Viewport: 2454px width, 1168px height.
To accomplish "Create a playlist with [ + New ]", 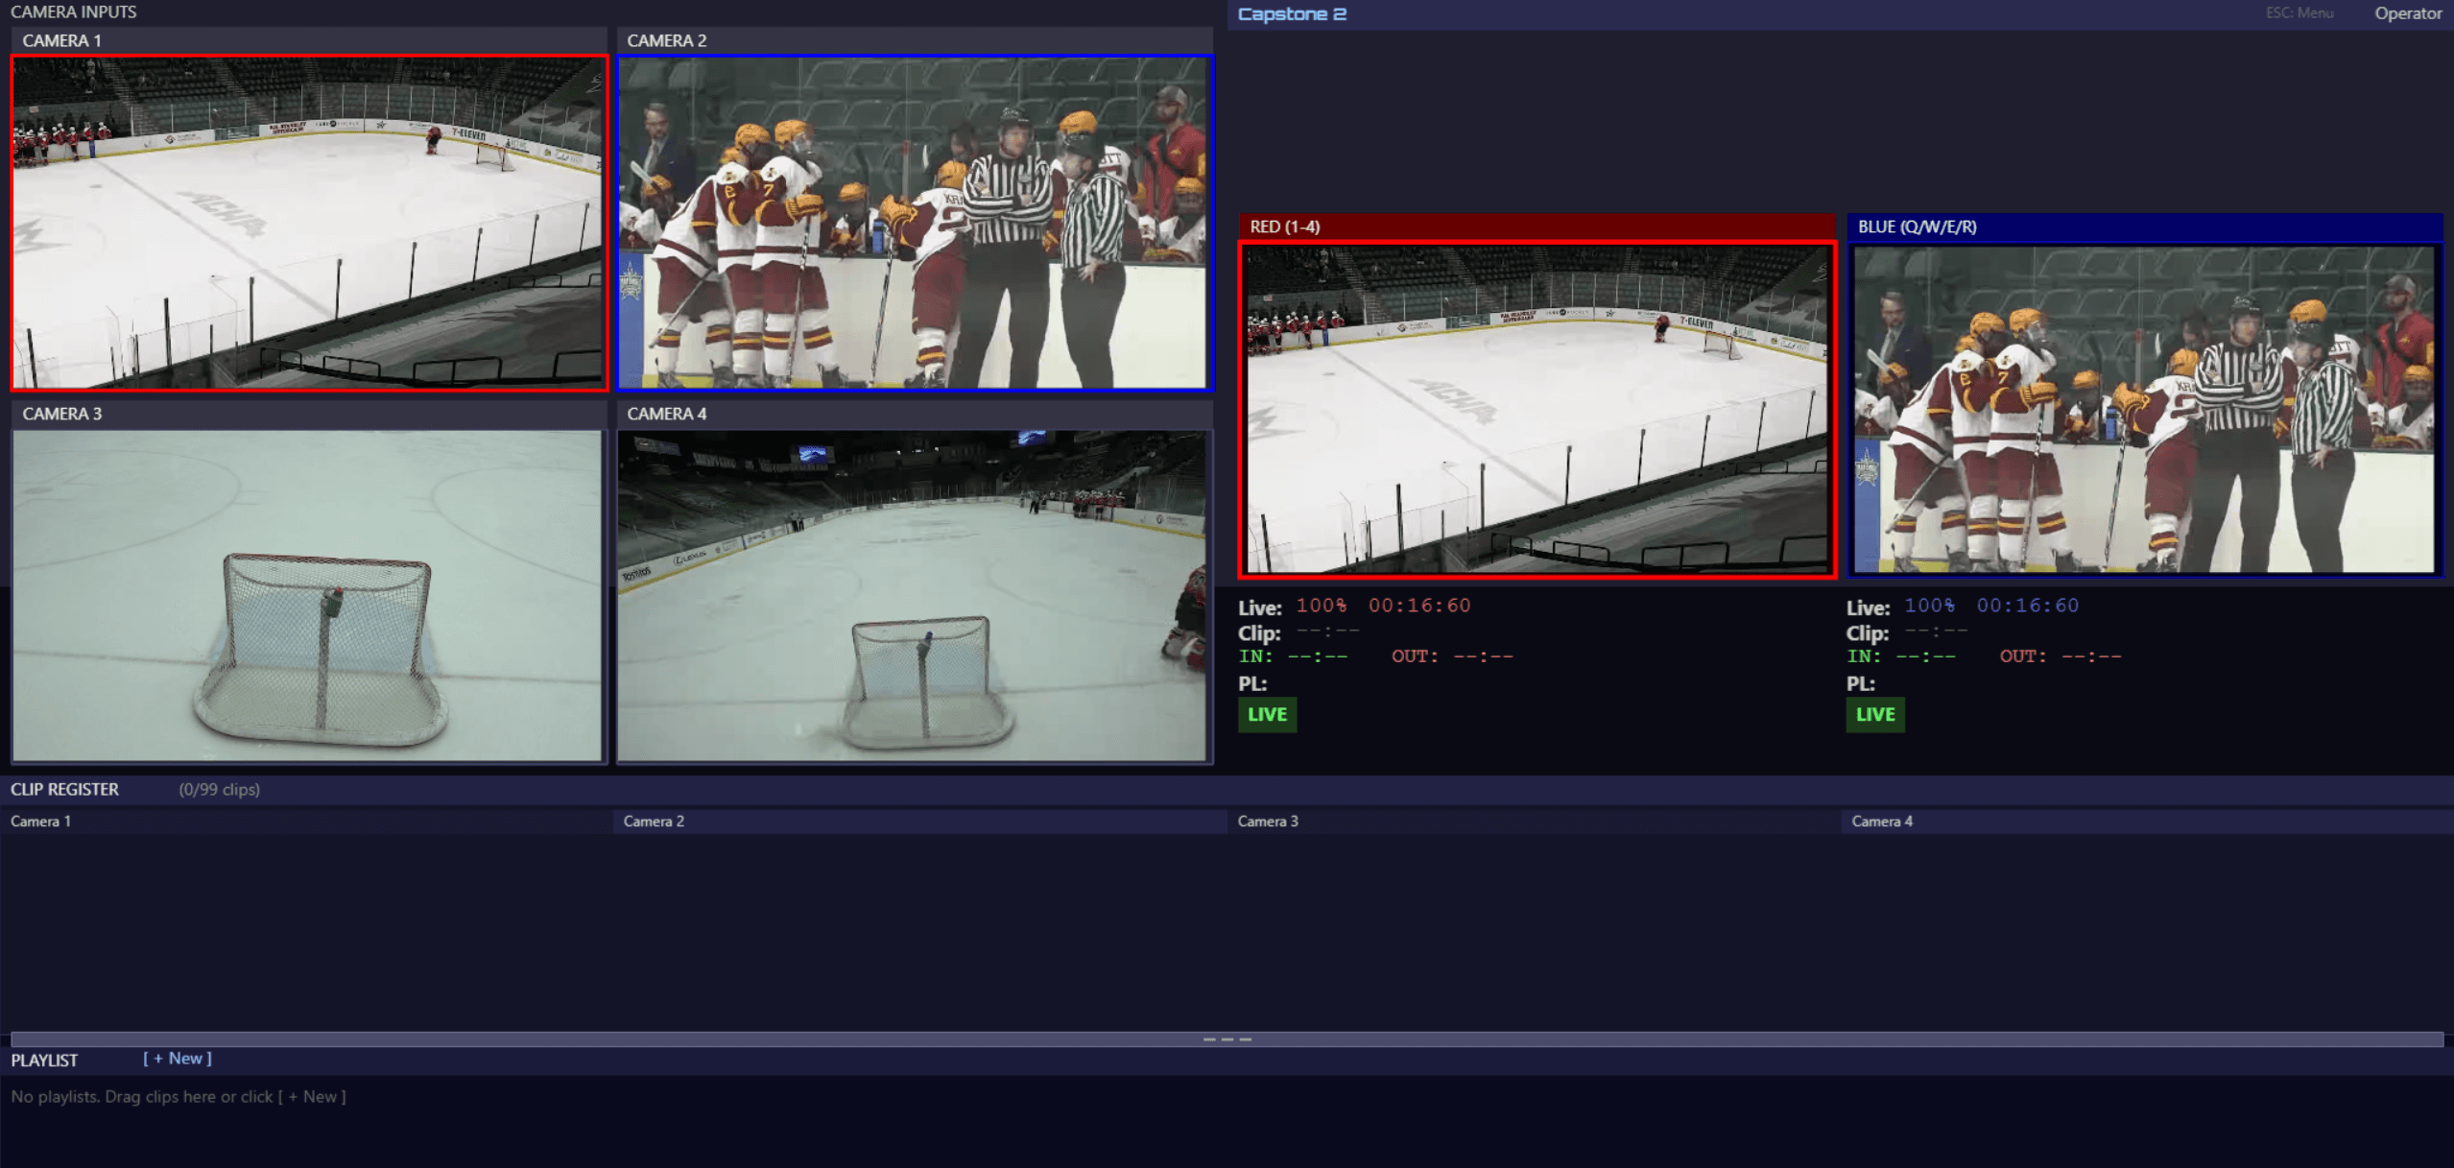I will pos(178,1058).
